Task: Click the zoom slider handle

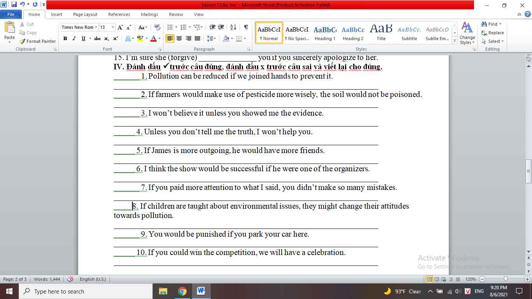Action: 506,279
